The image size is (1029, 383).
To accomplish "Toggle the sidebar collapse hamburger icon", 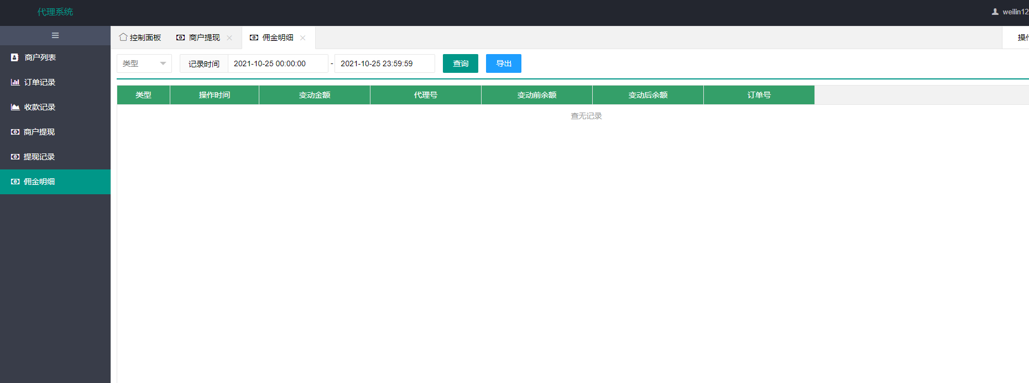I will pos(55,35).
